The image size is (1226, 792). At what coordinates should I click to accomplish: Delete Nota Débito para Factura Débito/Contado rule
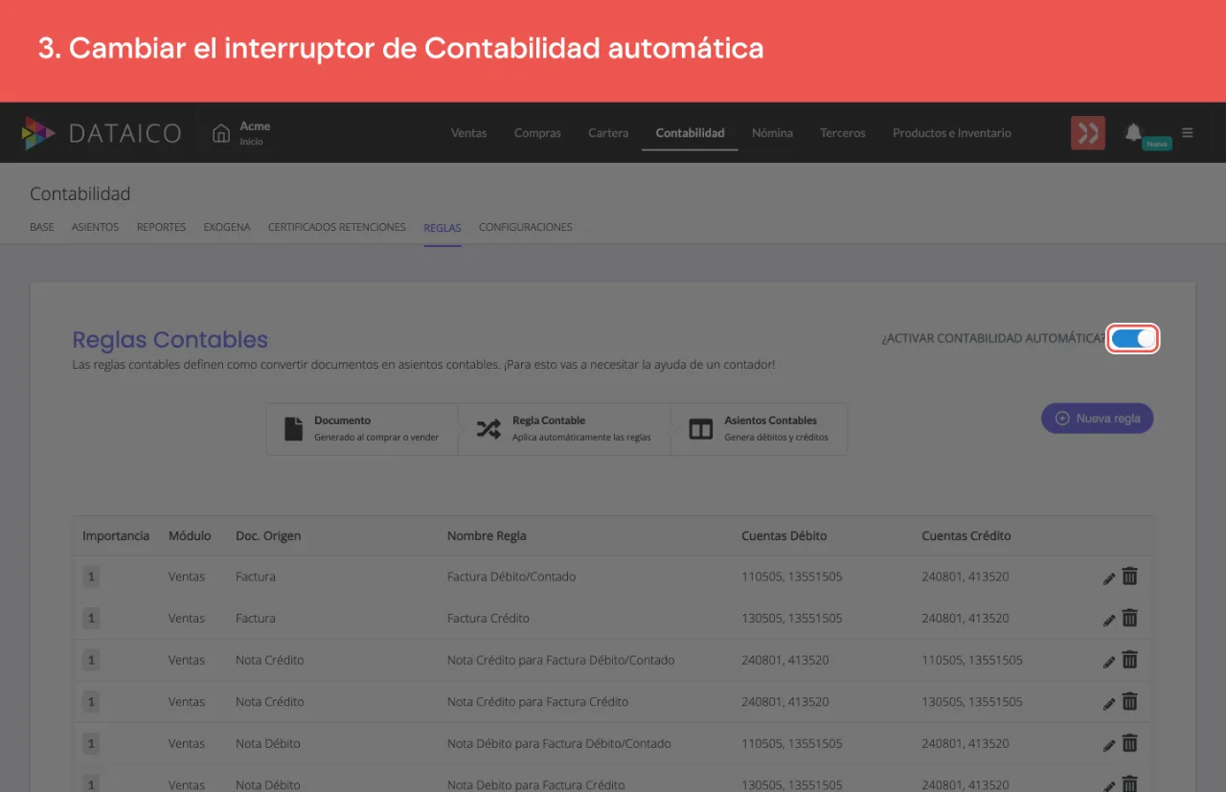coord(1130,743)
